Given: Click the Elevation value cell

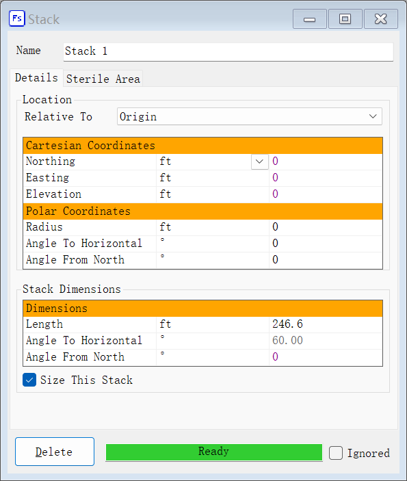Looking at the screenshot, I should tap(326, 194).
